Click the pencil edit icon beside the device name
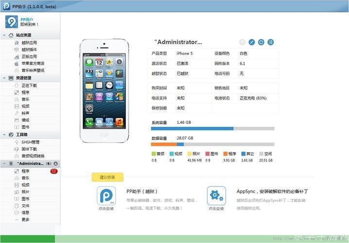 252,42
